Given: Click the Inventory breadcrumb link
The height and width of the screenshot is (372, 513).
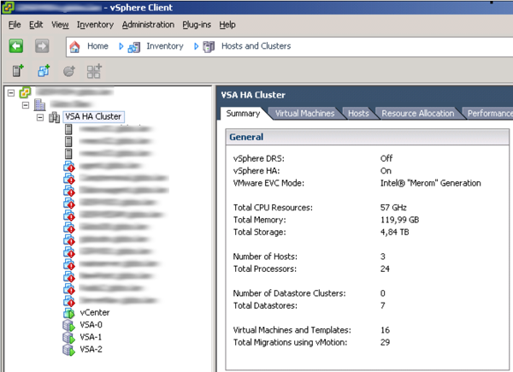Looking at the screenshot, I should tap(165, 46).
